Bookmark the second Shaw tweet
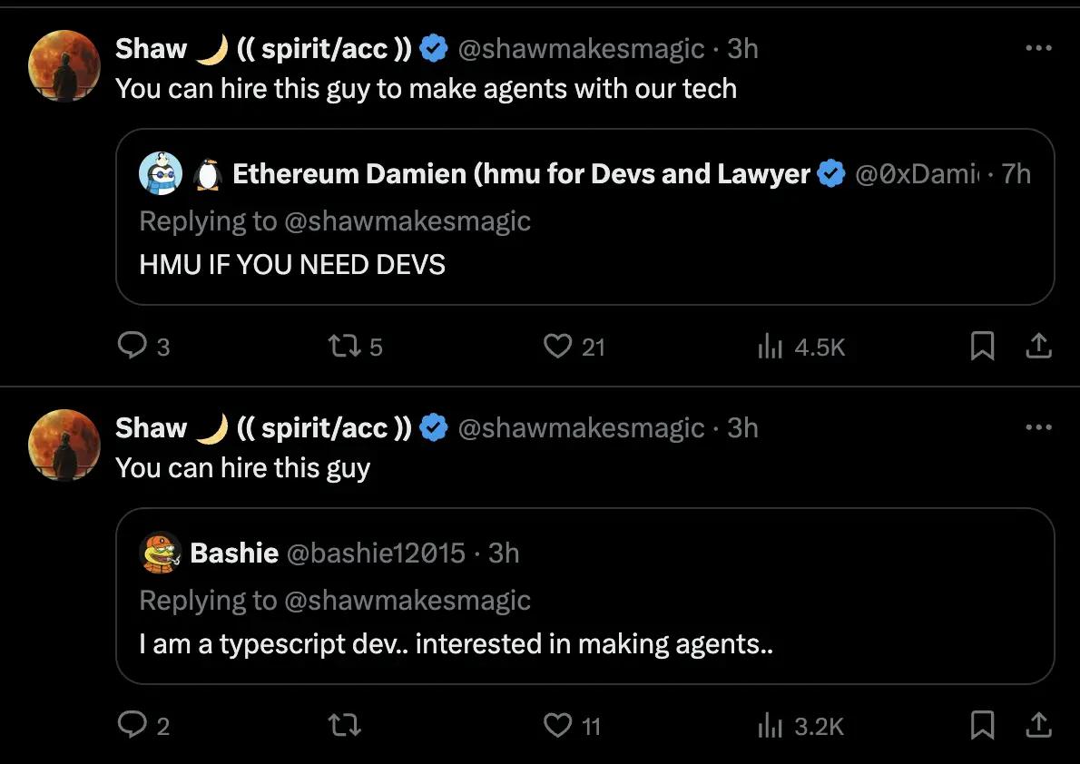The height and width of the screenshot is (764, 1080). coord(982,725)
